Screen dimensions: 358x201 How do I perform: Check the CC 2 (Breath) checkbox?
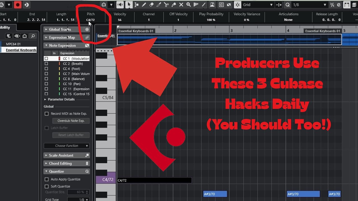(46, 64)
